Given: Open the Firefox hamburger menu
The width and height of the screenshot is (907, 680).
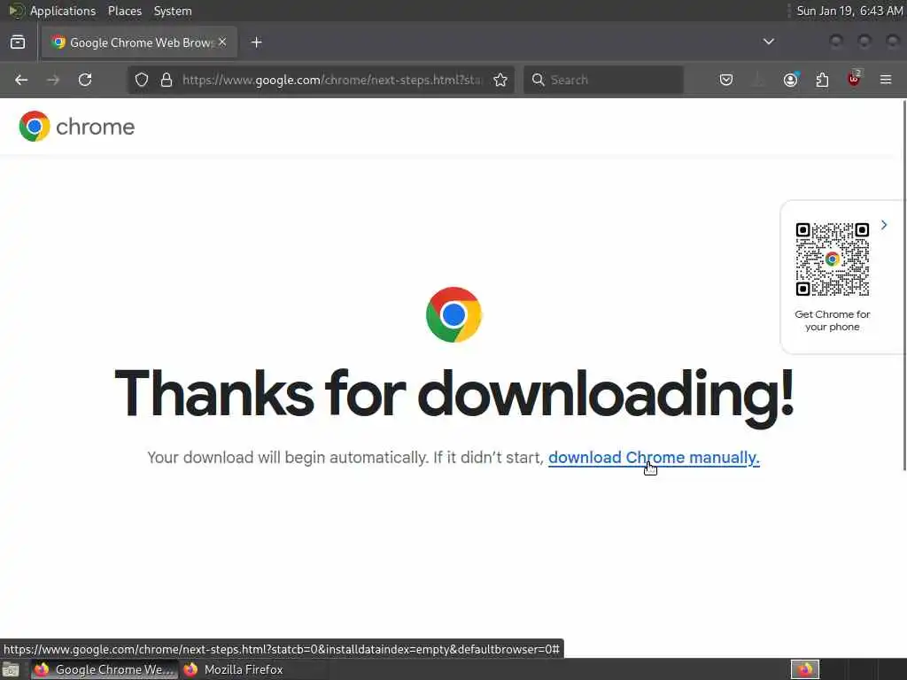Looking at the screenshot, I should 886,80.
